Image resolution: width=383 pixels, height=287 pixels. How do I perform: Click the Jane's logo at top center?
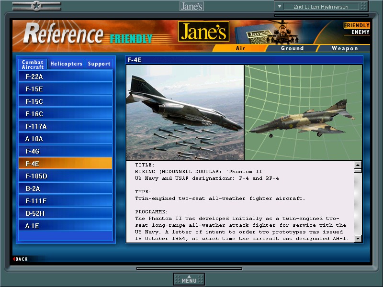(191, 6)
